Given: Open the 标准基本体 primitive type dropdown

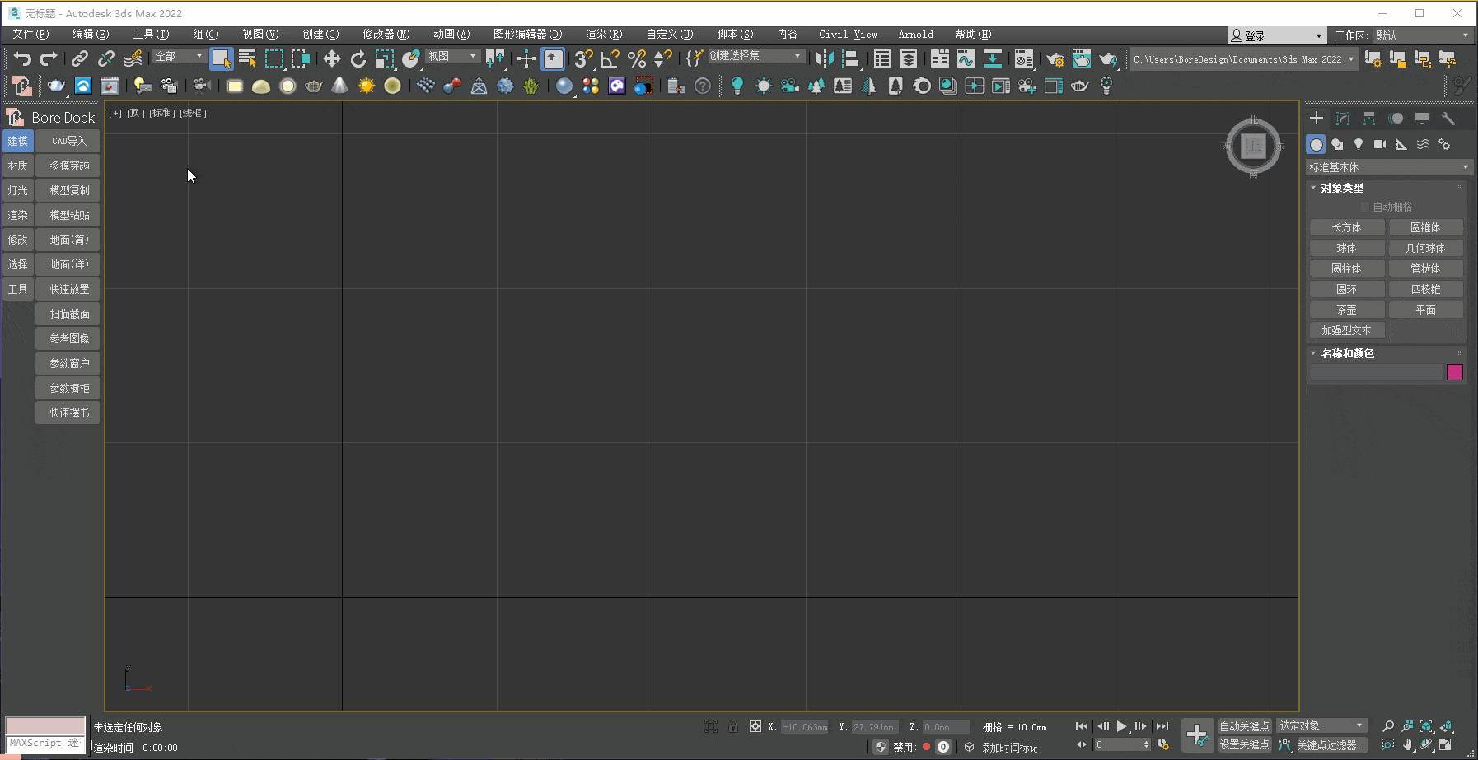Looking at the screenshot, I should [1388, 167].
